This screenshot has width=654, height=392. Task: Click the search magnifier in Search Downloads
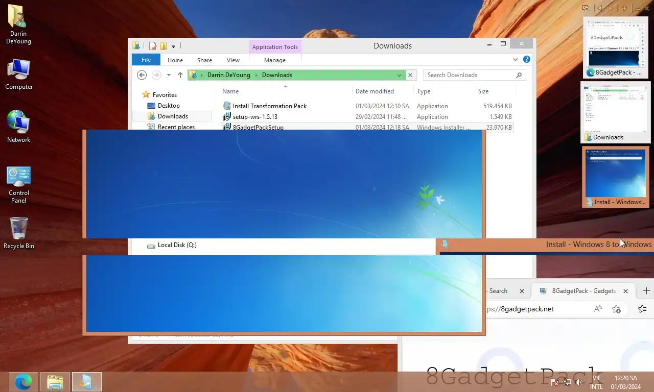click(x=519, y=75)
